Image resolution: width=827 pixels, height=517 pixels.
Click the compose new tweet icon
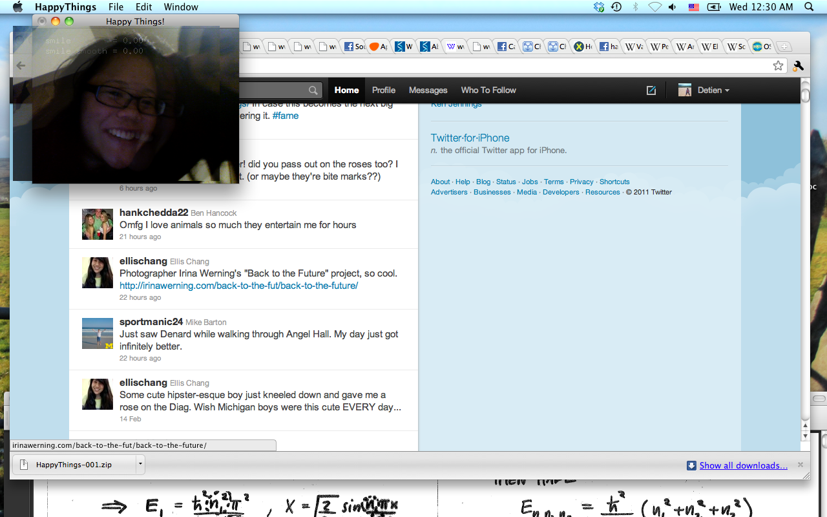click(x=651, y=90)
